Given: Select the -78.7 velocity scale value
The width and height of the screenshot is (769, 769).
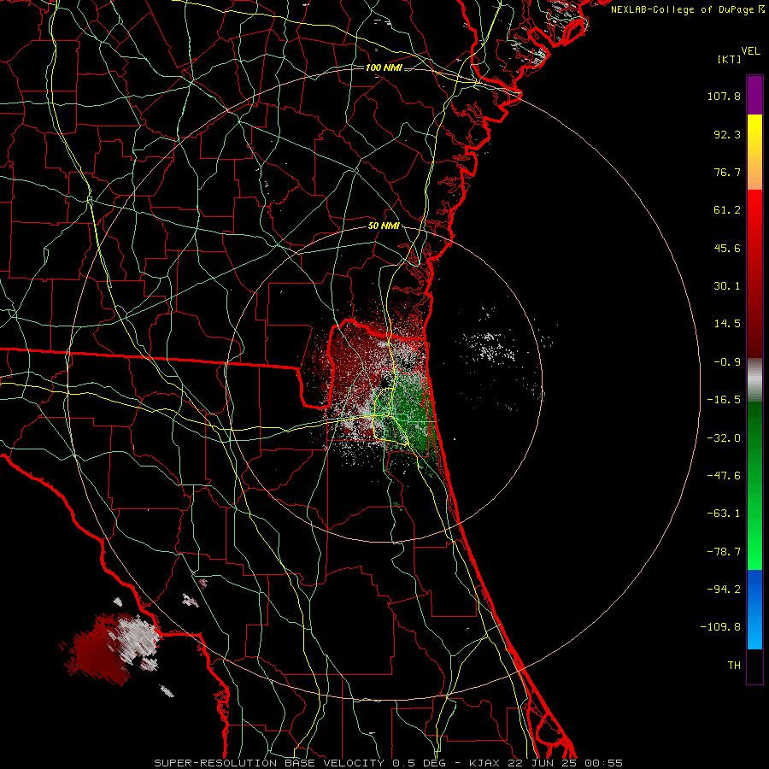Looking at the screenshot, I should tap(724, 552).
